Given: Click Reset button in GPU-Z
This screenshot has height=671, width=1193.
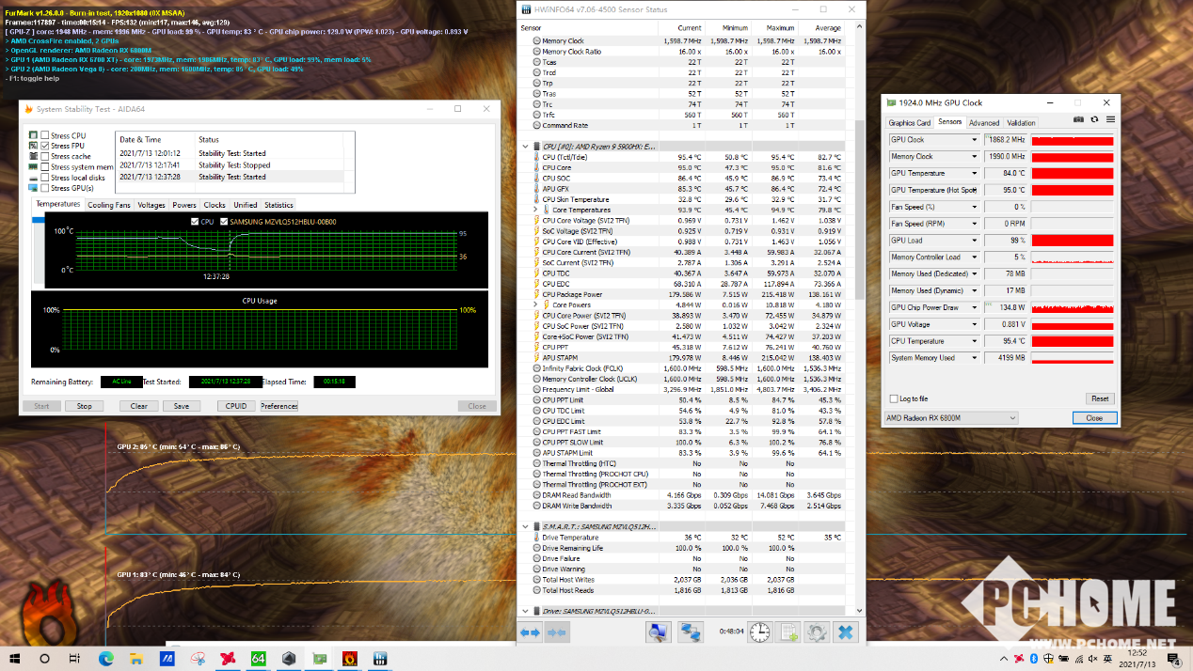Looking at the screenshot, I should 1099,398.
